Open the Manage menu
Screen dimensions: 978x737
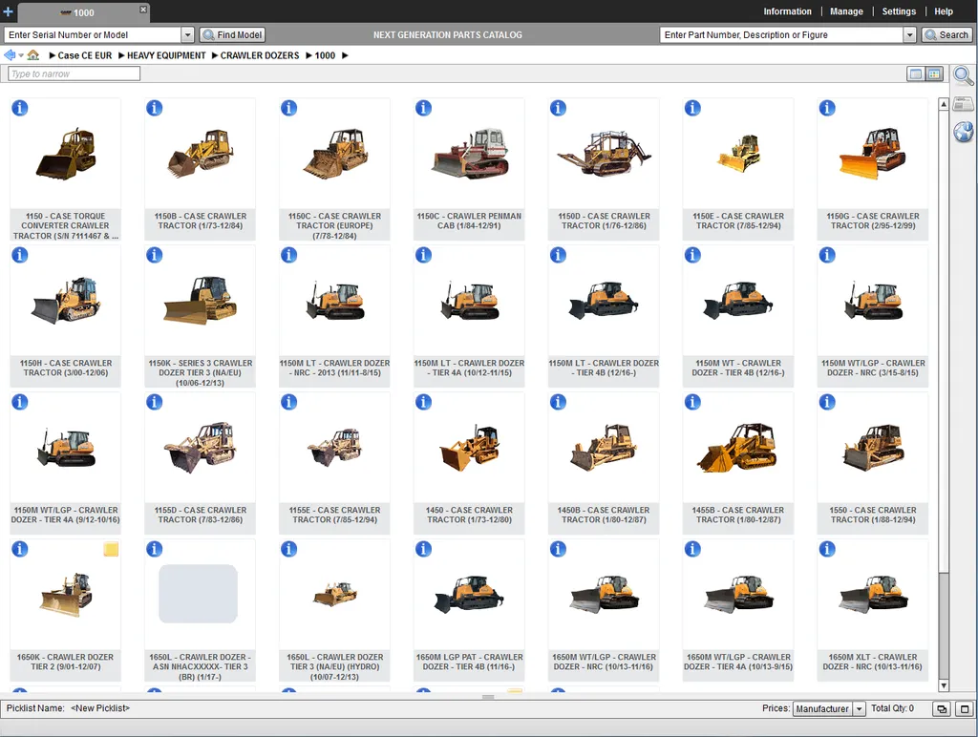[846, 11]
